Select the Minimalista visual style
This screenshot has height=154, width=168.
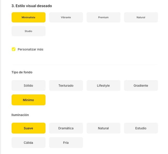[x=28, y=17]
